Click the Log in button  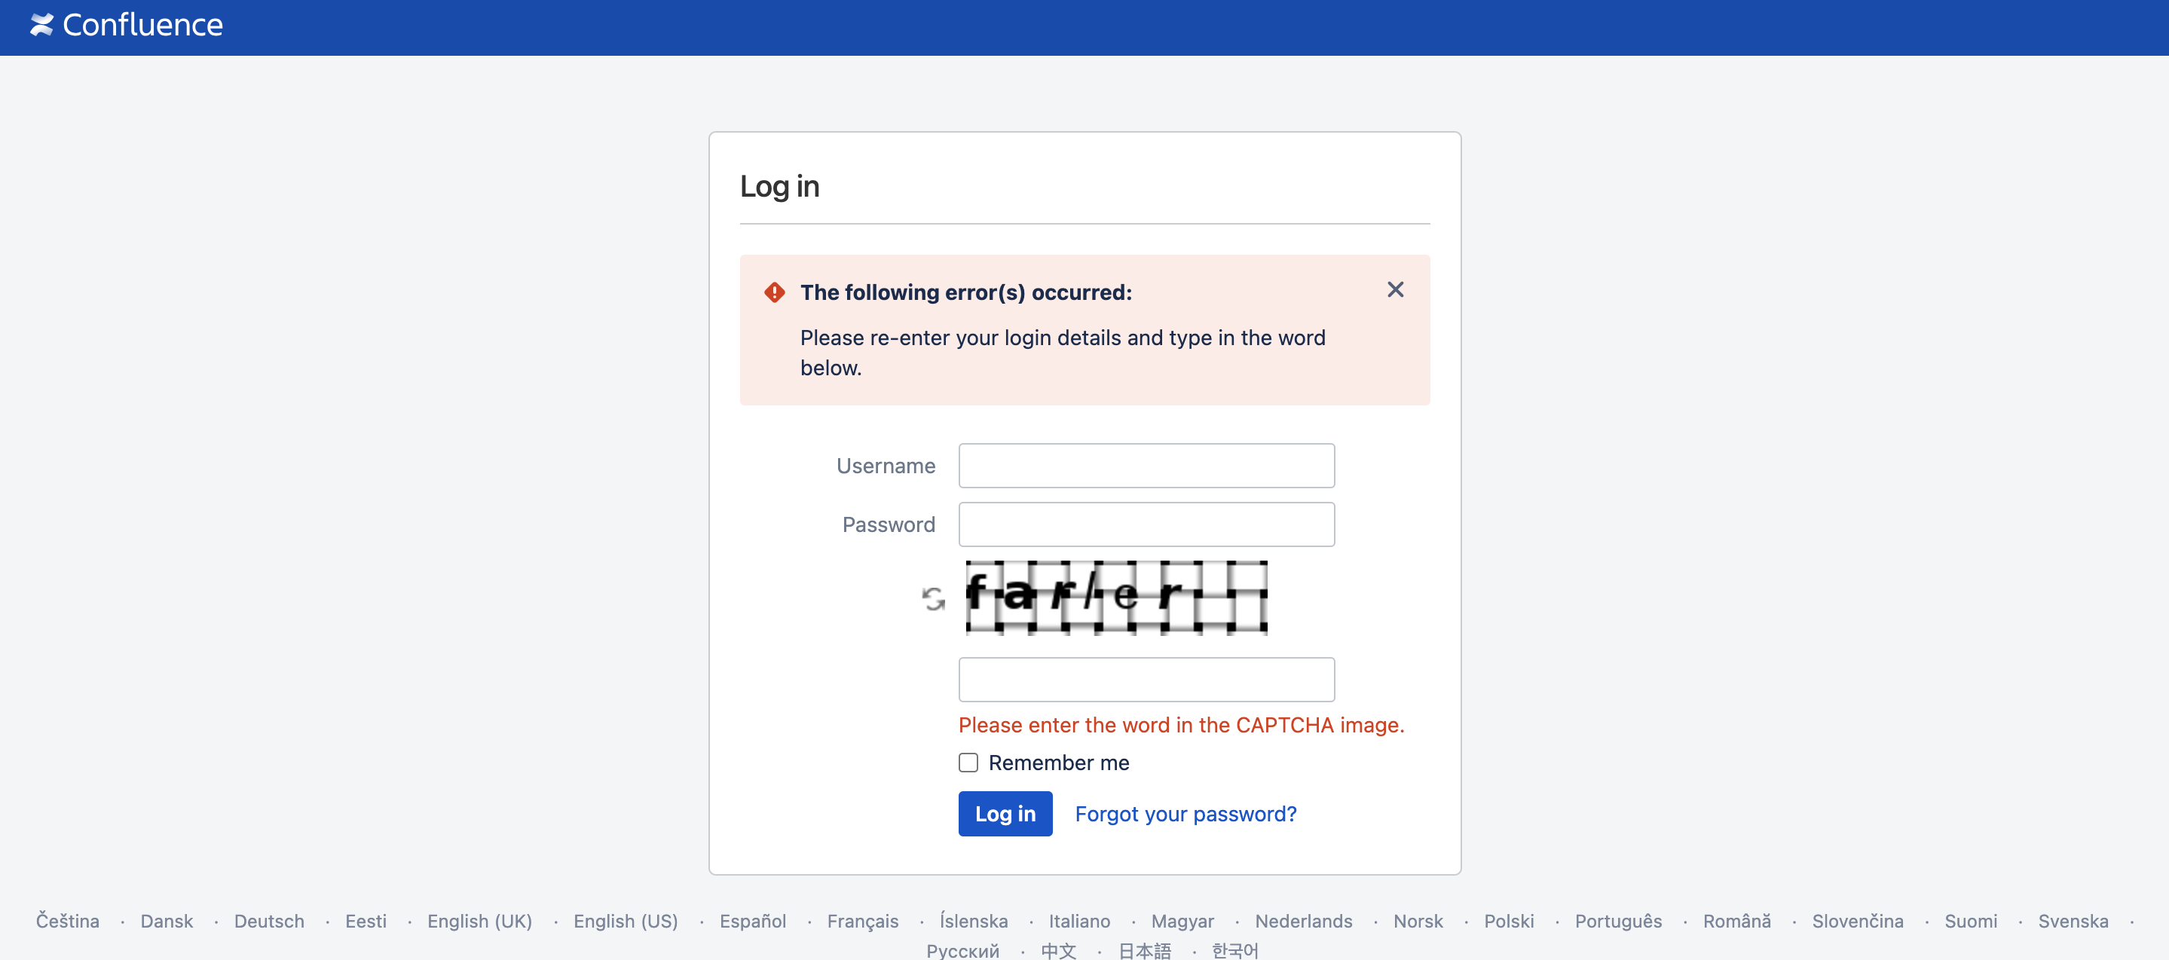pos(1005,814)
